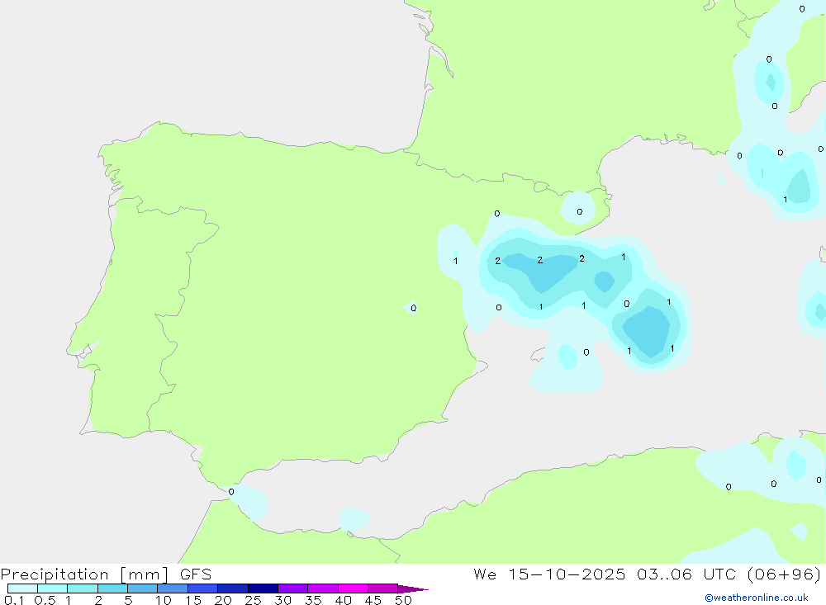The image size is (826, 605).
Task: Pick the 35–40 mm violet legend swatch
Action: click(322, 588)
